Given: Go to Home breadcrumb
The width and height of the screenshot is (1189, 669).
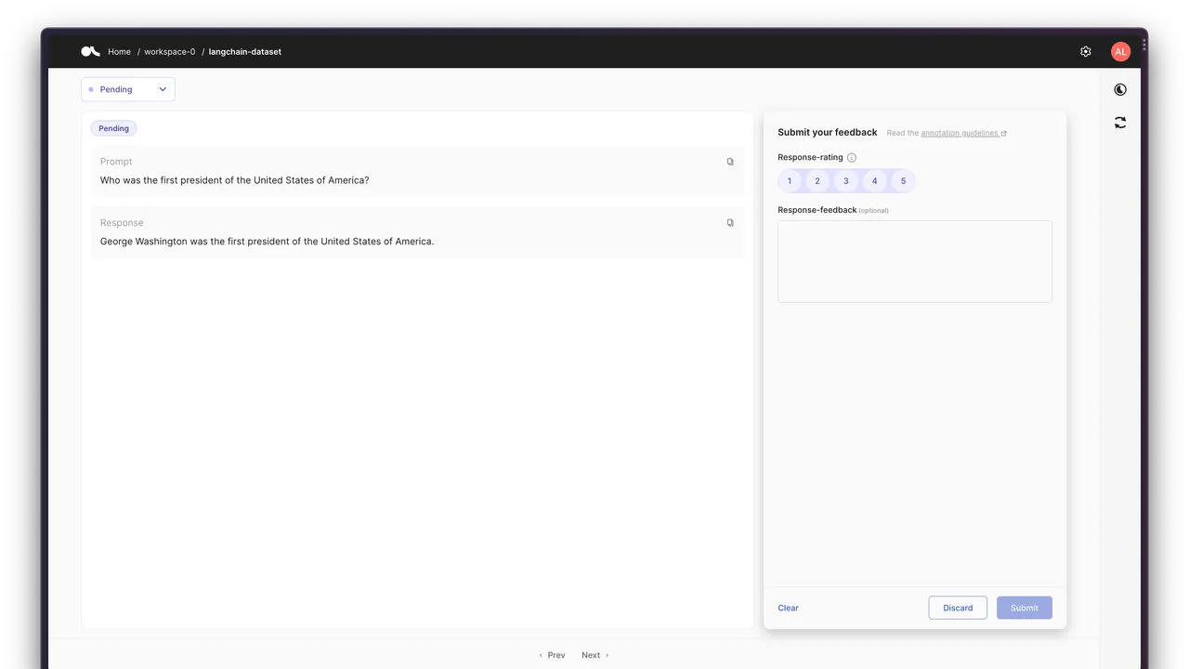Looking at the screenshot, I should pyautogui.click(x=119, y=52).
